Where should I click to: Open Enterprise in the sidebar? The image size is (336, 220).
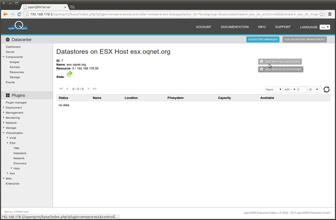pyautogui.click(x=12, y=183)
